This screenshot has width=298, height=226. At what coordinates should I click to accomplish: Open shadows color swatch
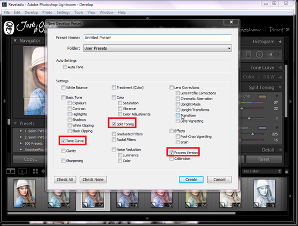263,128
